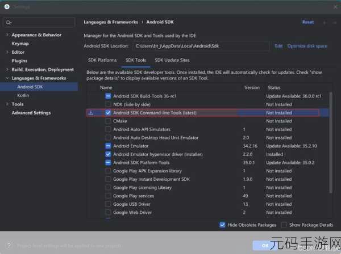
Task: Click the help question mark icon
Action: 9,245
